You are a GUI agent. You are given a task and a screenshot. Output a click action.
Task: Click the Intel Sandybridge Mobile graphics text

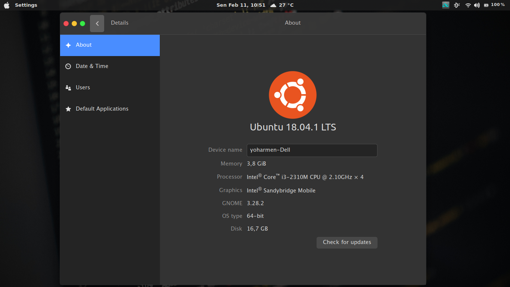pos(281,190)
